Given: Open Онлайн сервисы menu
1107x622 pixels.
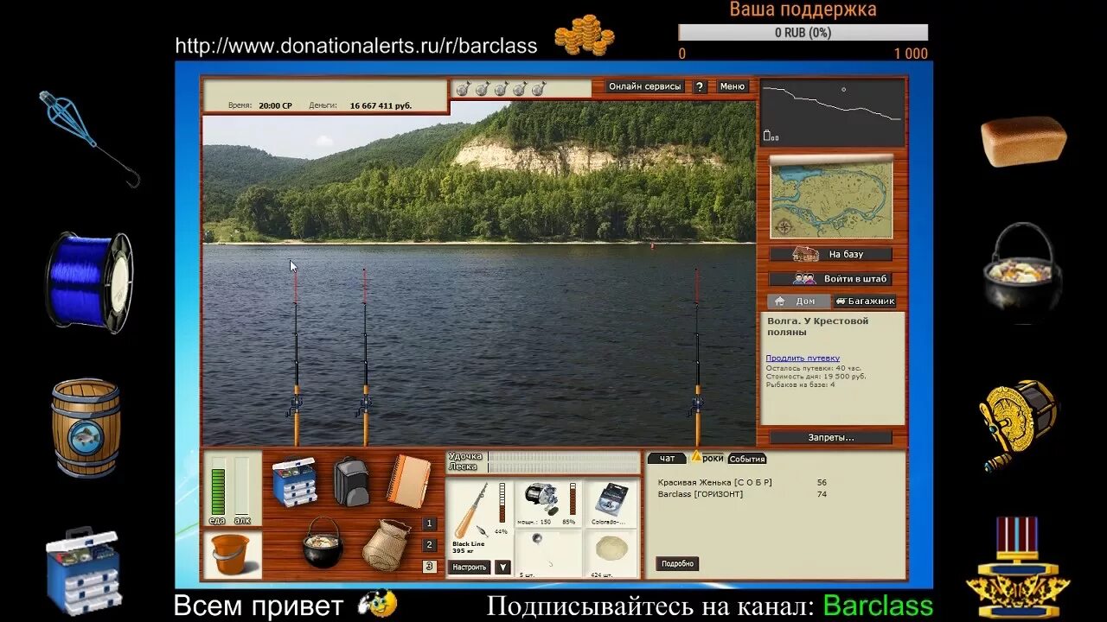Looking at the screenshot, I should [644, 86].
